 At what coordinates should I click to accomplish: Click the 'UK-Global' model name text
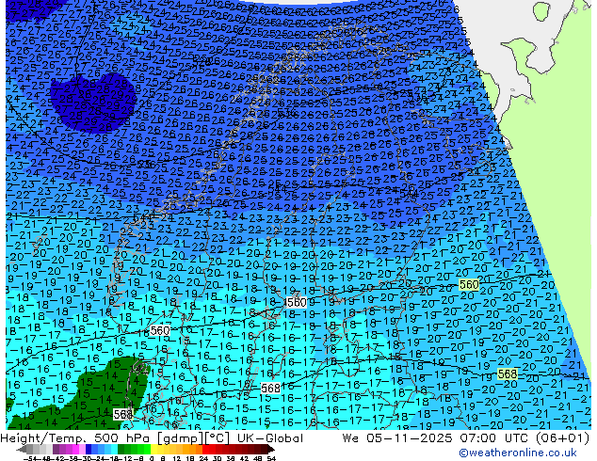(270, 438)
